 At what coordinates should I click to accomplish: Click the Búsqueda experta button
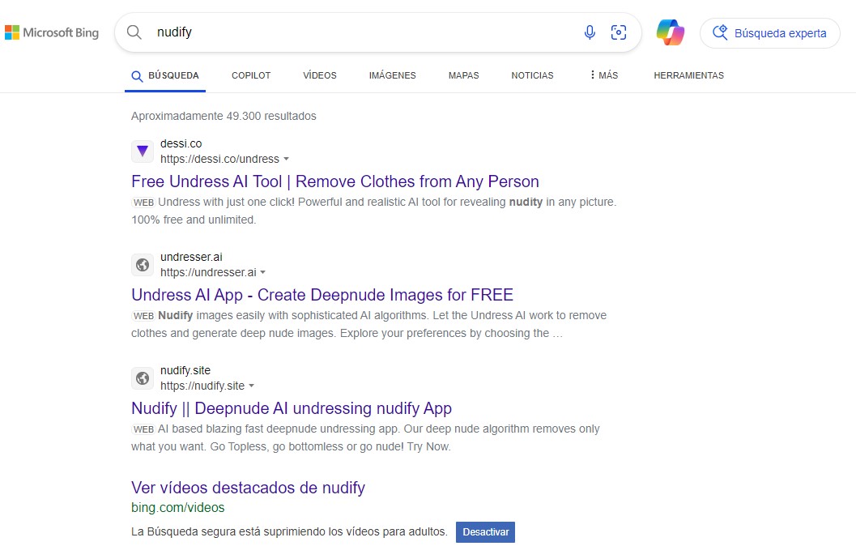[769, 33]
